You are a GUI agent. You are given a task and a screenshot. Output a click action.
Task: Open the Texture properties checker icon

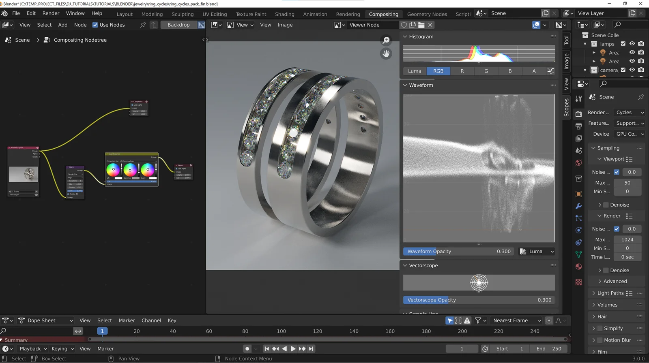pyautogui.click(x=579, y=282)
